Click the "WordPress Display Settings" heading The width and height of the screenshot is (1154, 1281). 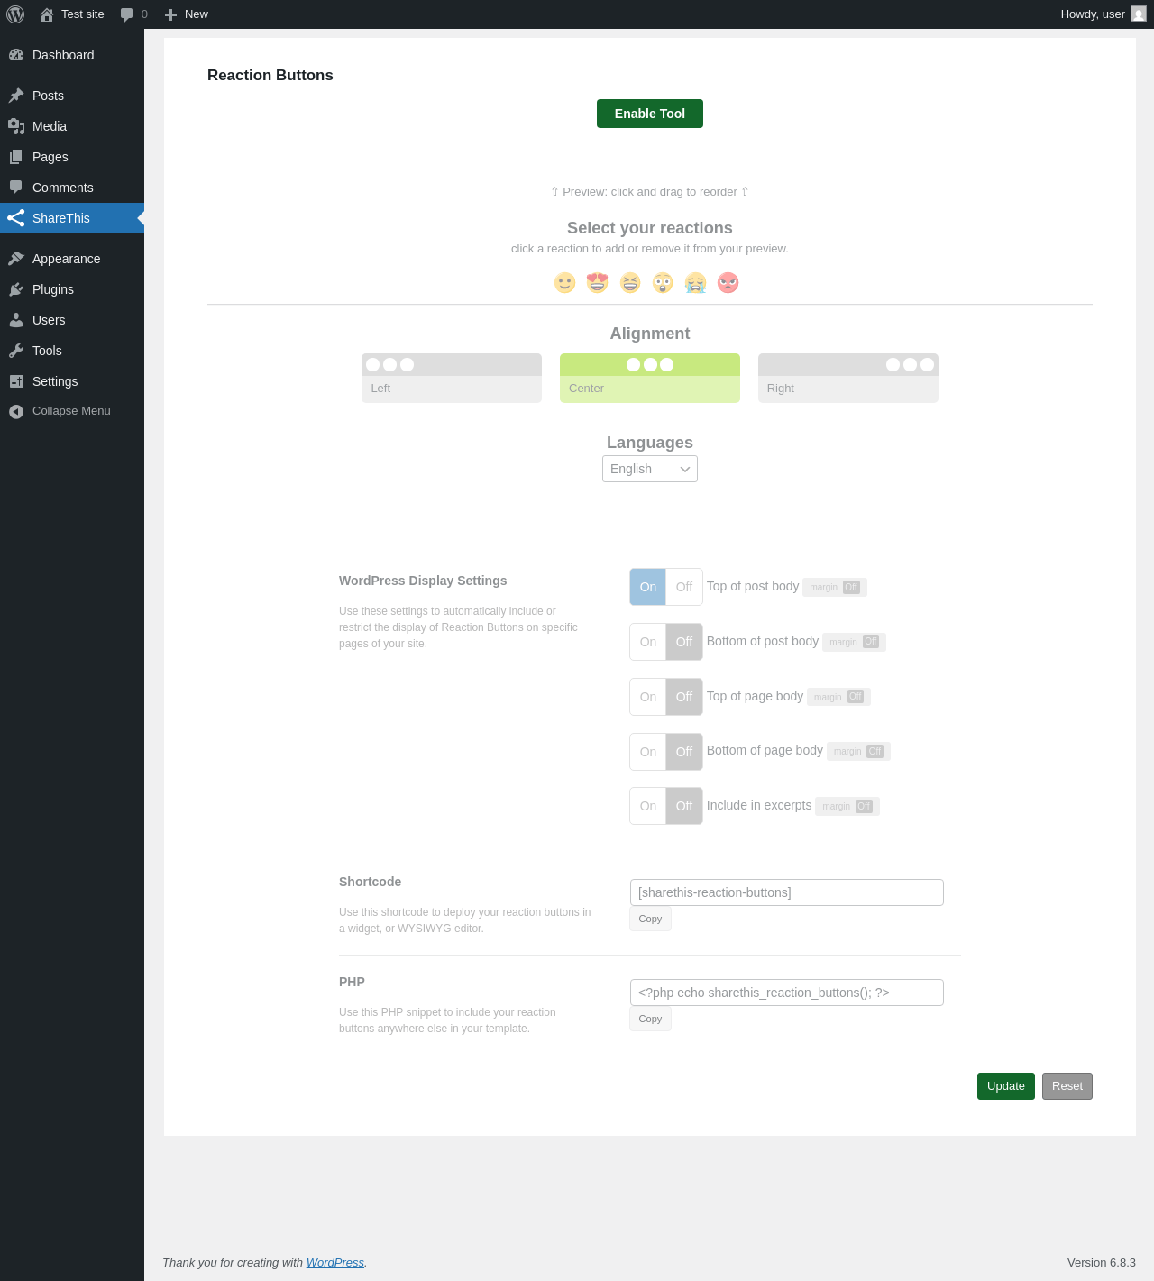click(x=423, y=581)
